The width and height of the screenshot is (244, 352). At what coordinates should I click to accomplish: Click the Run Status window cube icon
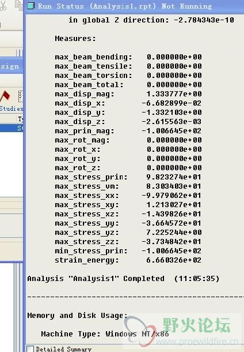(30, 6)
